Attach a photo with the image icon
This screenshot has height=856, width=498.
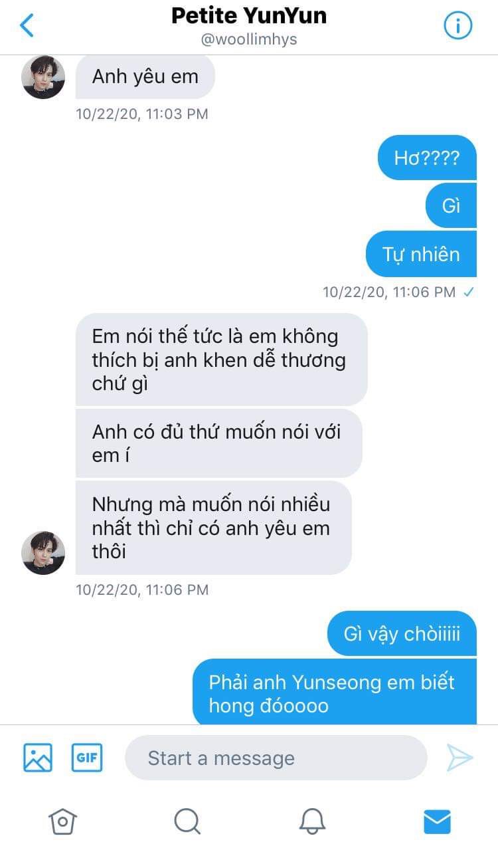click(38, 758)
